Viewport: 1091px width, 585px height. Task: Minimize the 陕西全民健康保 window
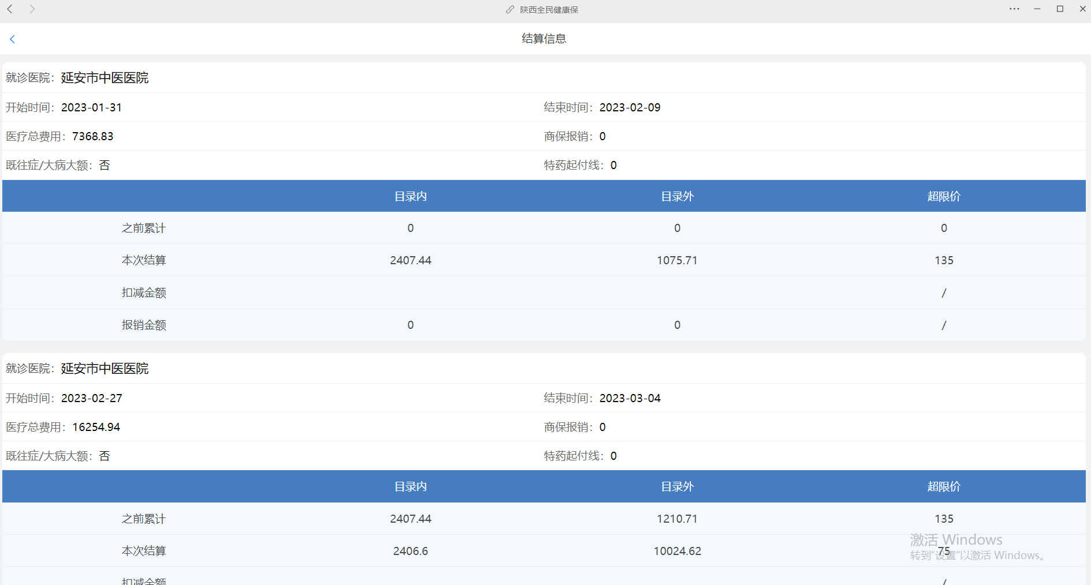(1037, 9)
